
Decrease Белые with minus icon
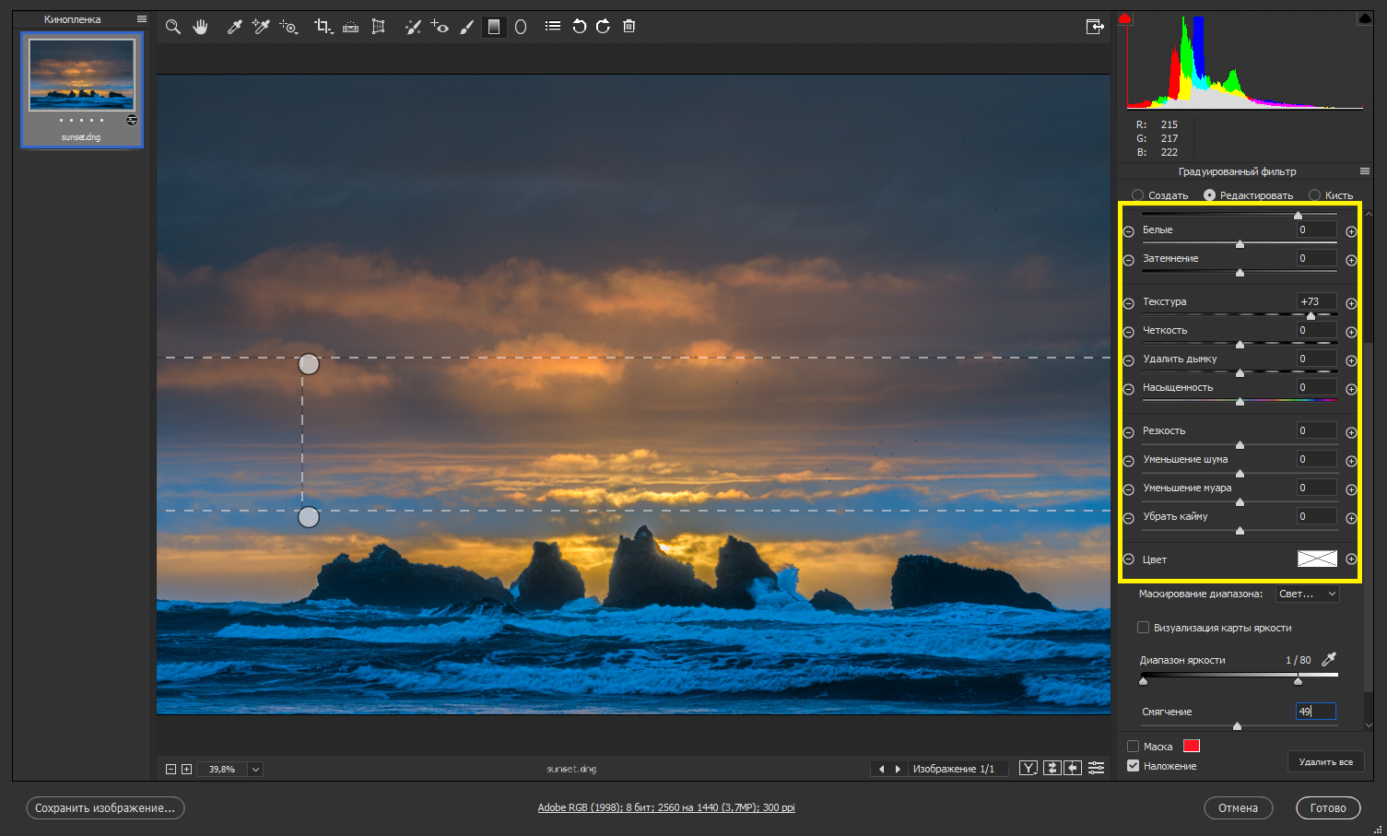(x=1128, y=231)
